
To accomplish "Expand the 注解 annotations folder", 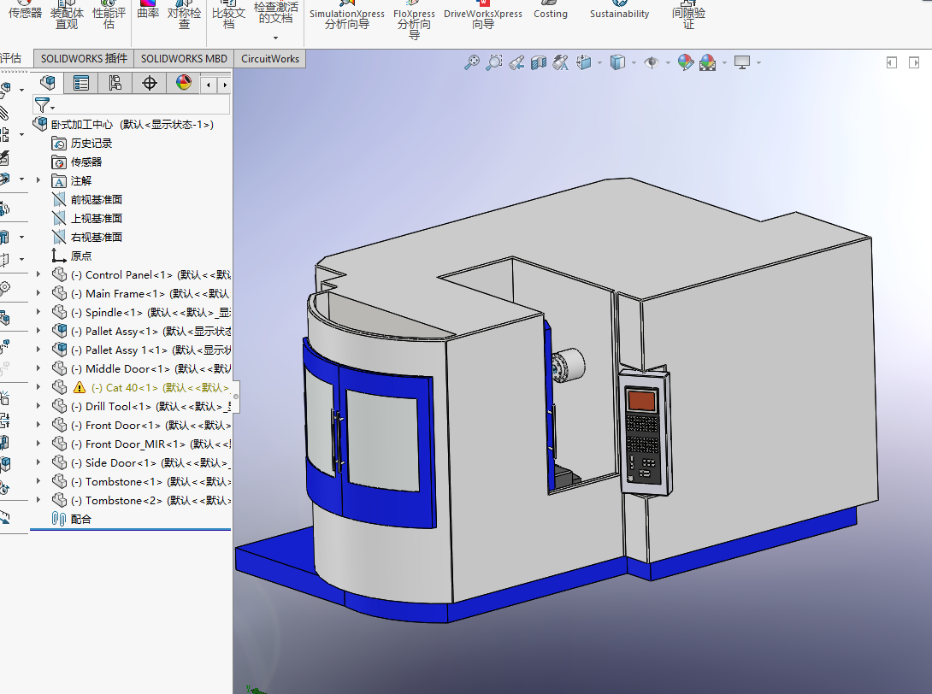I will (x=38, y=180).
